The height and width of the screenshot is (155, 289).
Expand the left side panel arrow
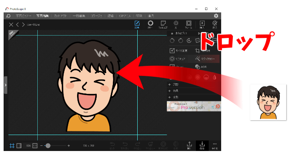click(6, 85)
